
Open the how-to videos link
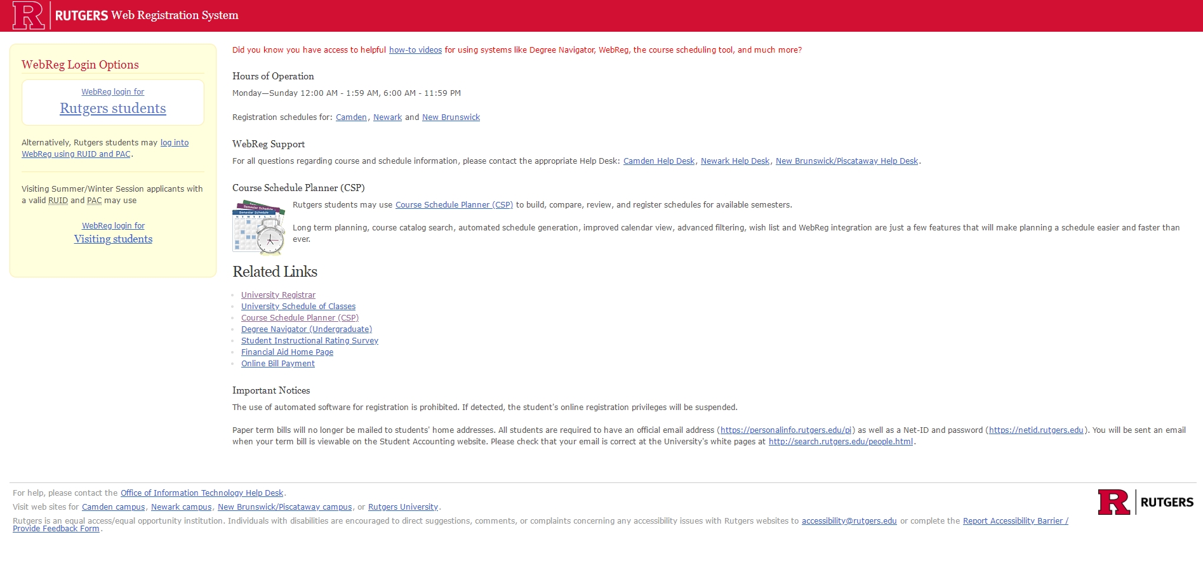click(x=415, y=50)
